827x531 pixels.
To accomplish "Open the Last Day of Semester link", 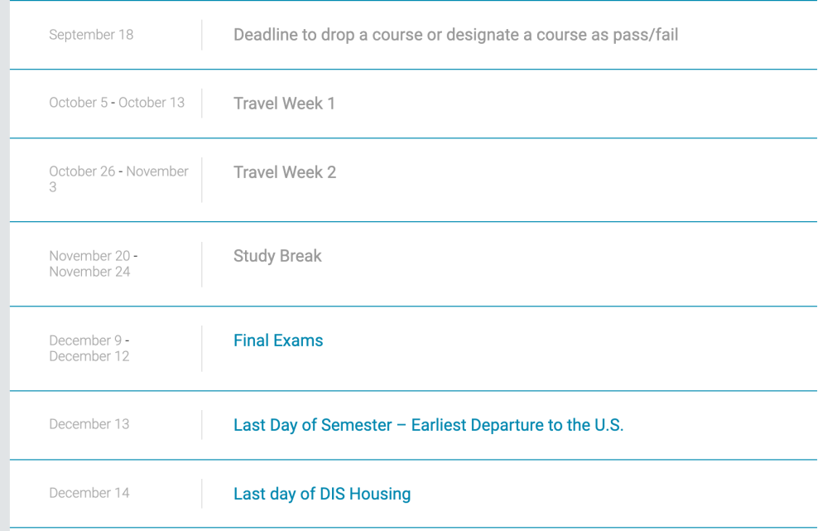I will click(428, 426).
